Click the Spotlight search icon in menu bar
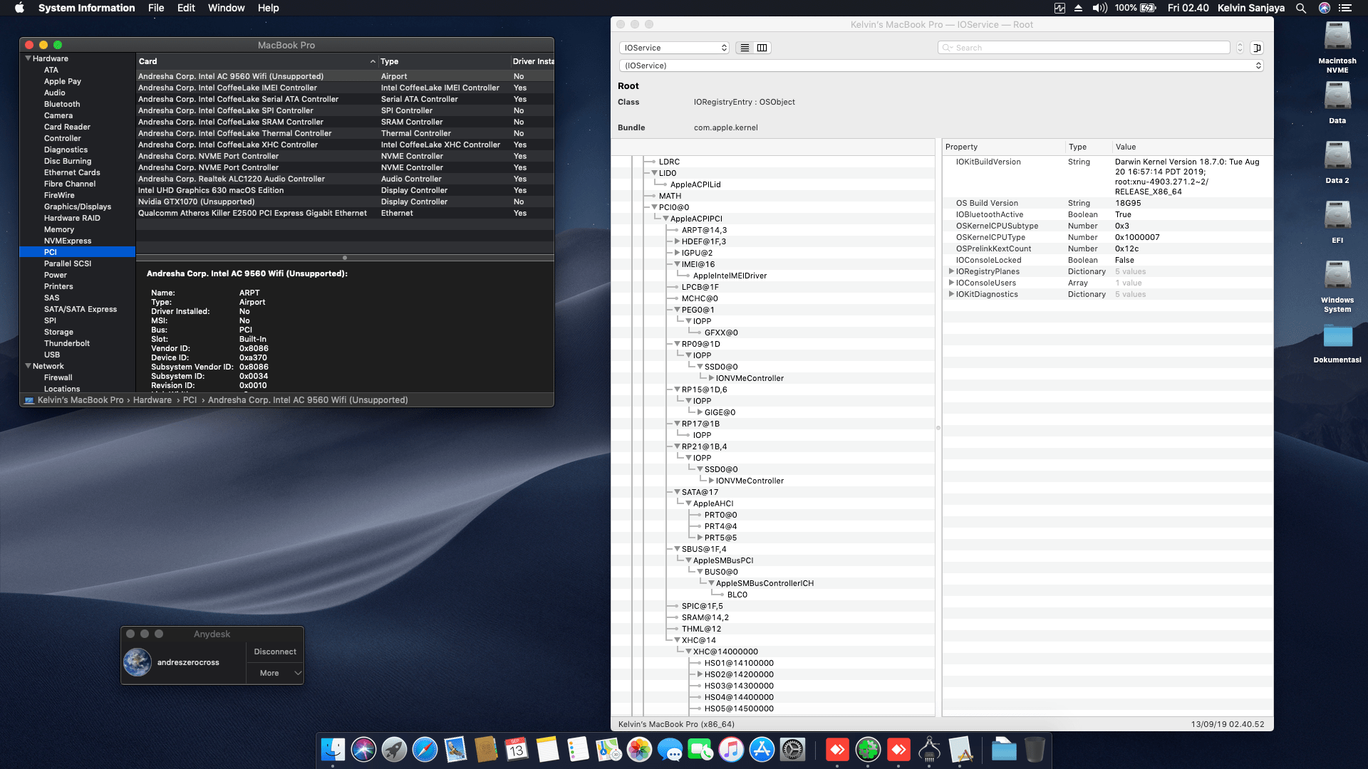The width and height of the screenshot is (1368, 769). (1301, 8)
